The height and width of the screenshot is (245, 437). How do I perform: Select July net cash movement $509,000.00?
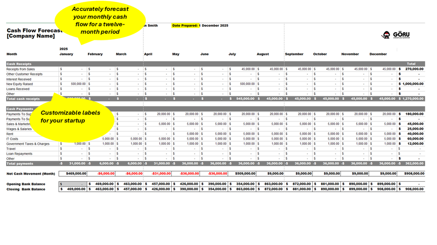click(242, 173)
